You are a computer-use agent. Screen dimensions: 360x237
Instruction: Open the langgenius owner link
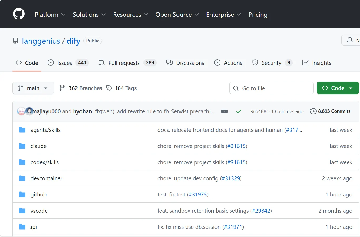tap(41, 41)
